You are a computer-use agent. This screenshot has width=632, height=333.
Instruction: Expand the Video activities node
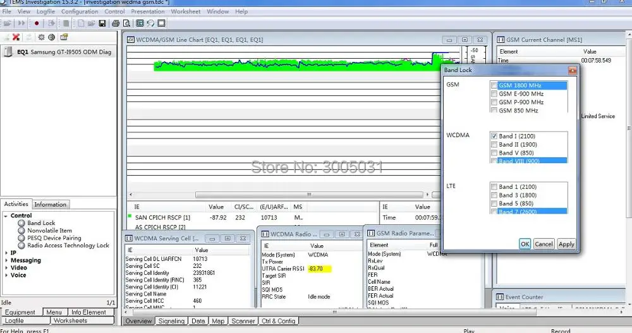(x=6, y=268)
